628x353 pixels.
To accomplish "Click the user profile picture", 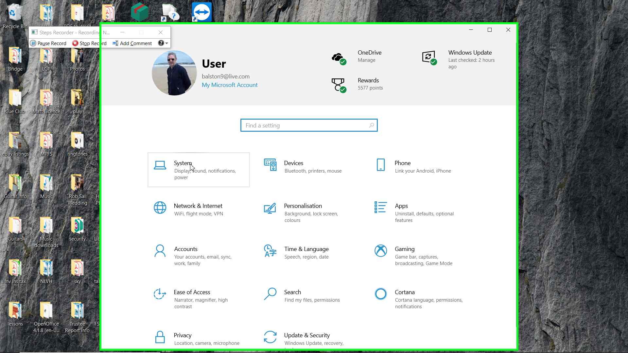I will pyautogui.click(x=174, y=73).
